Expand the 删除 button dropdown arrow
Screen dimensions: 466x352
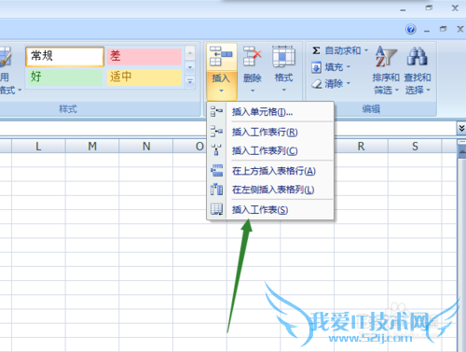[253, 91]
